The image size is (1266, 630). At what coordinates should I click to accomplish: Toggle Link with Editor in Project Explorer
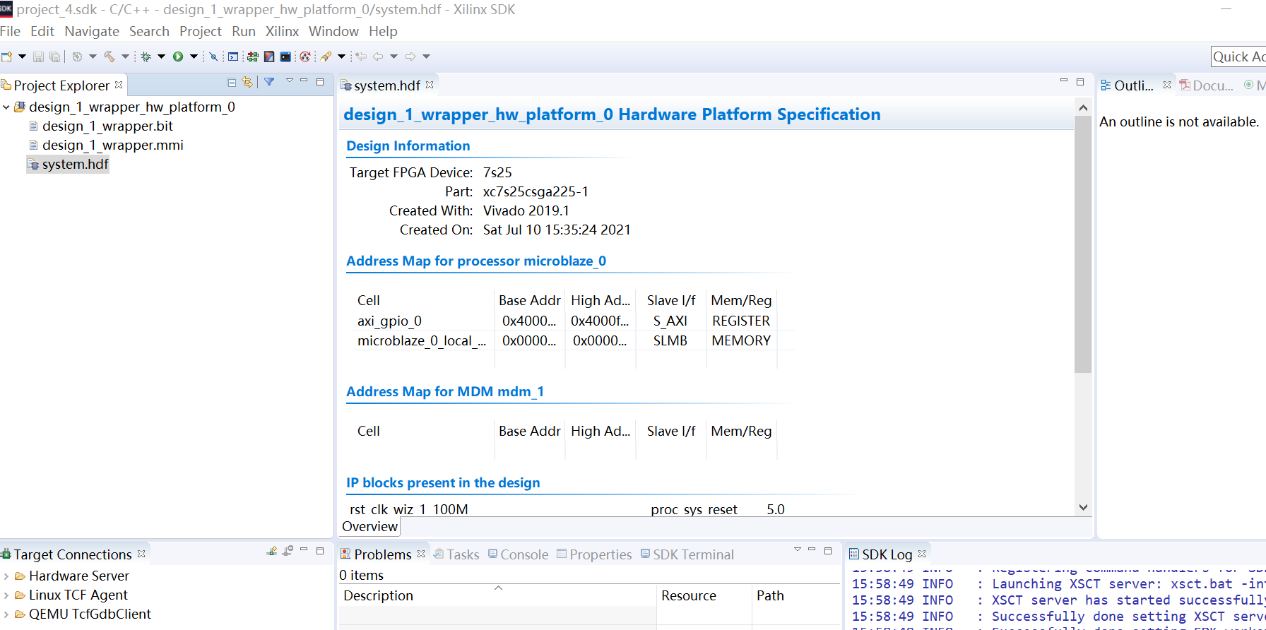247,82
